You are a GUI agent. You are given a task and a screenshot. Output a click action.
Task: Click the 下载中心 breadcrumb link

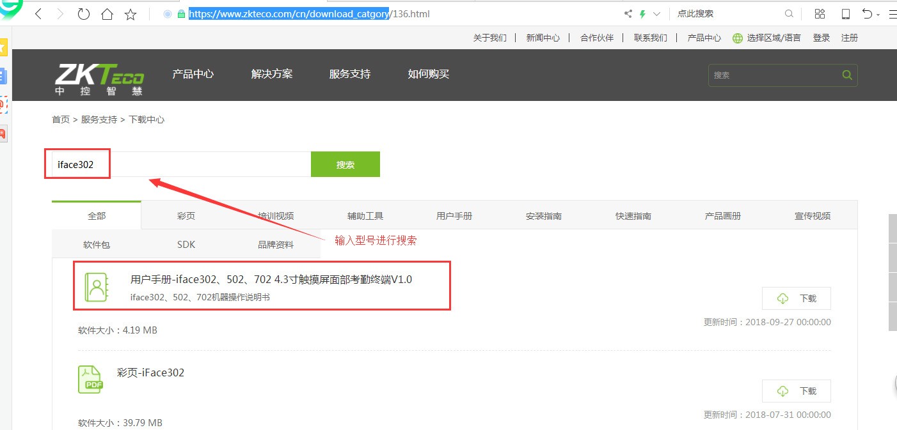tap(147, 119)
